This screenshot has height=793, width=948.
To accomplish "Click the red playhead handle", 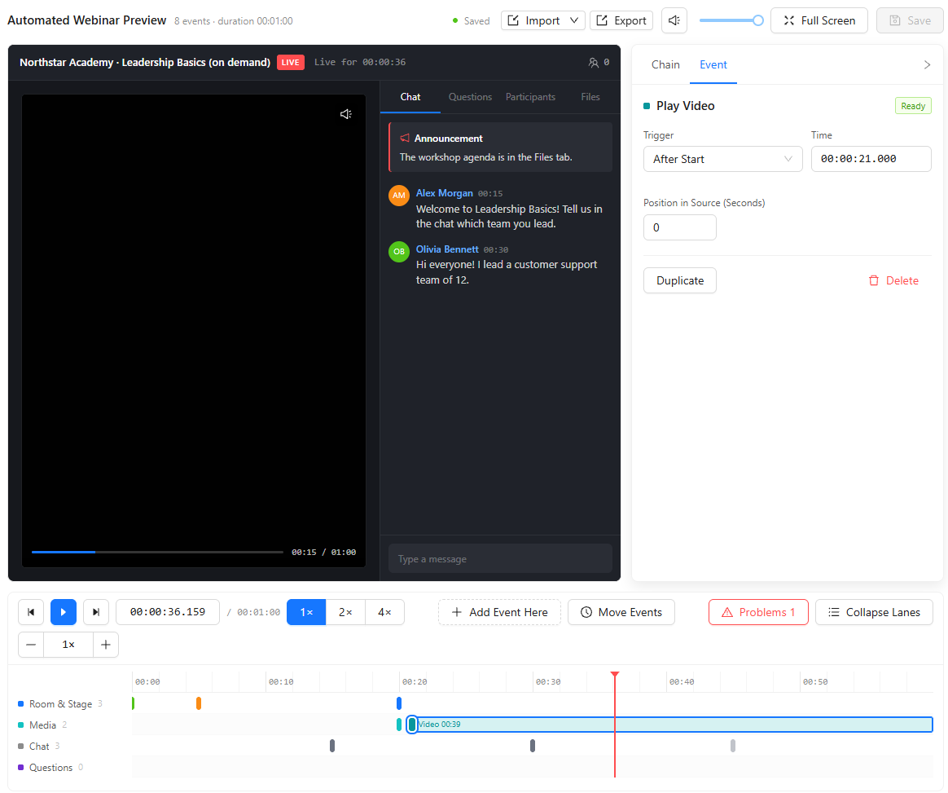I will point(615,675).
